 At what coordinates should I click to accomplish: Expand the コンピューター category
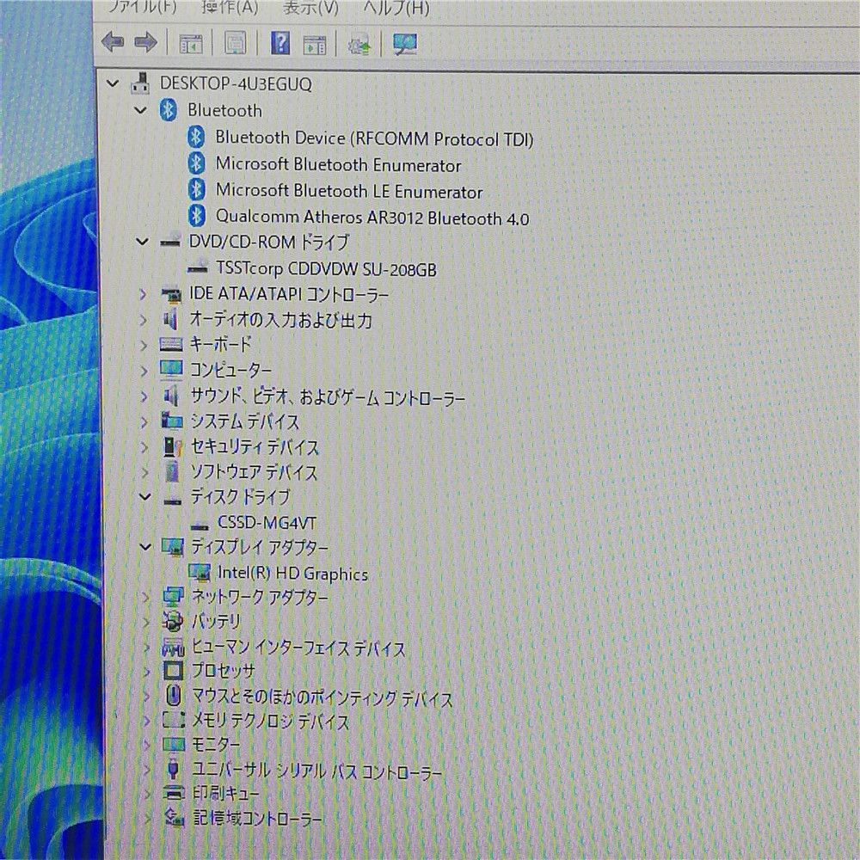coord(144,371)
